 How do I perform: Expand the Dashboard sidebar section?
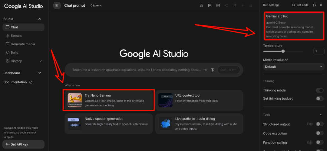(40, 73)
